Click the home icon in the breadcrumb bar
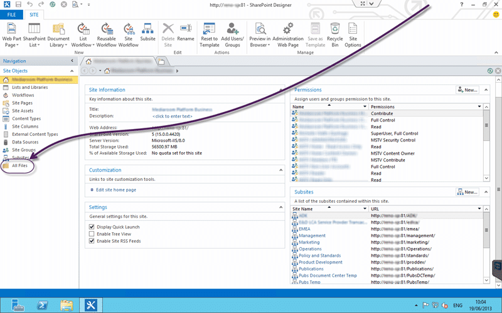The height and width of the screenshot is (313, 502). [x=107, y=71]
